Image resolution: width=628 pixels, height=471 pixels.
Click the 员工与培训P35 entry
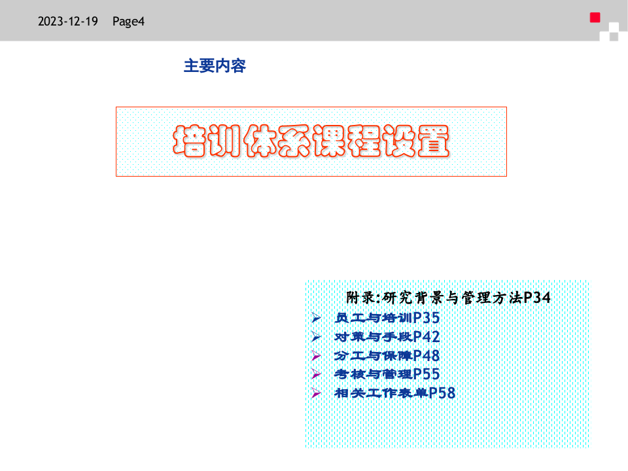tap(387, 318)
